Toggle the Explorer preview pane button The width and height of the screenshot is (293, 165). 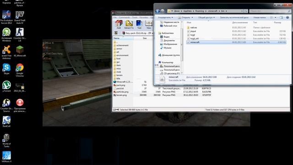click(281, 17)
